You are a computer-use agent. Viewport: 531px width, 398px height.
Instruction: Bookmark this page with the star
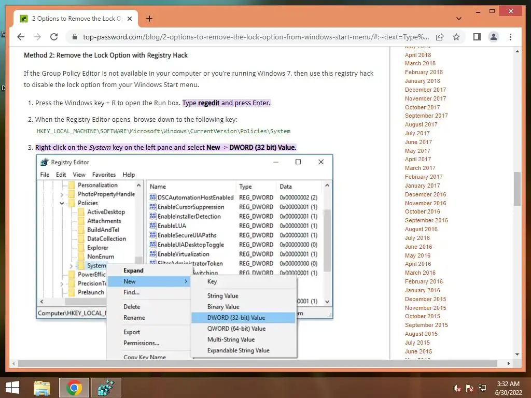pos(456,37)
